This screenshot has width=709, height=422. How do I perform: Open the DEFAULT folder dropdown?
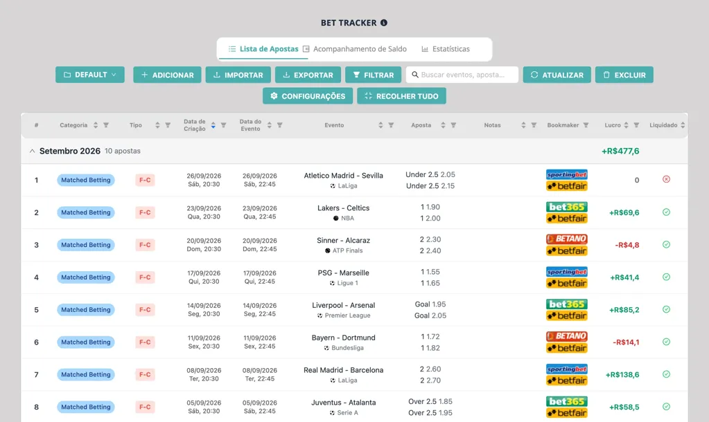90,75
